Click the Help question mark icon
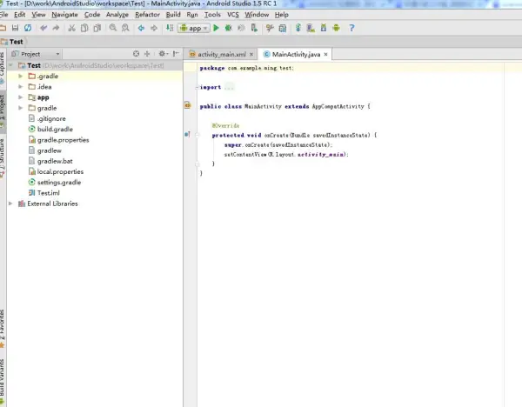The image size is (522, 407). click(351, 28)
